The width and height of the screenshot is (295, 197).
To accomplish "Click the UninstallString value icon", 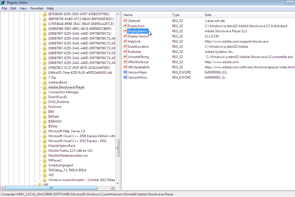I will point(125,57).
